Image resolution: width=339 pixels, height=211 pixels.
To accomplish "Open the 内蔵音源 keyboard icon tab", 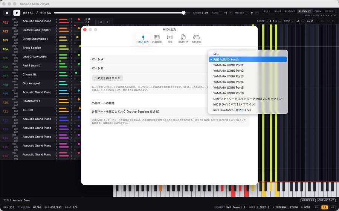I will coord(157,39).
